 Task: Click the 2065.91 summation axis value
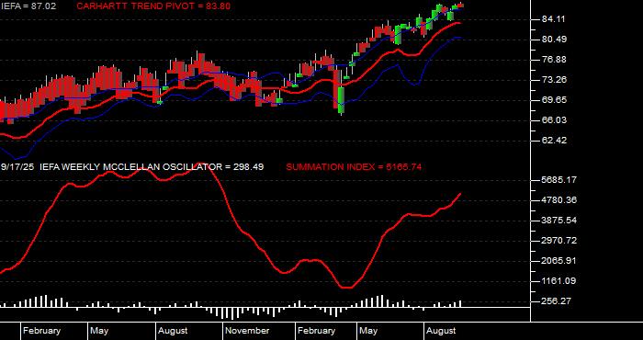click(x=559, y=261)
